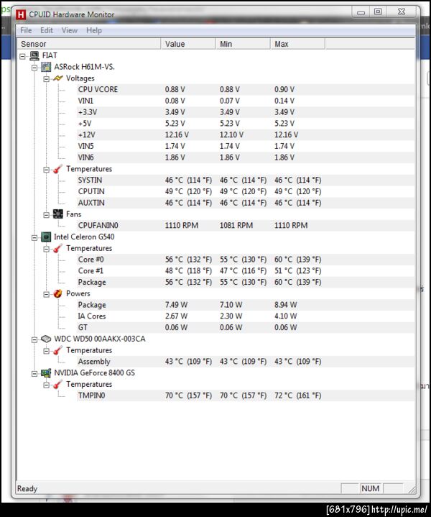Click the FIAT computer icon
Screen dimensions: 431x517
tap(34, 55)
